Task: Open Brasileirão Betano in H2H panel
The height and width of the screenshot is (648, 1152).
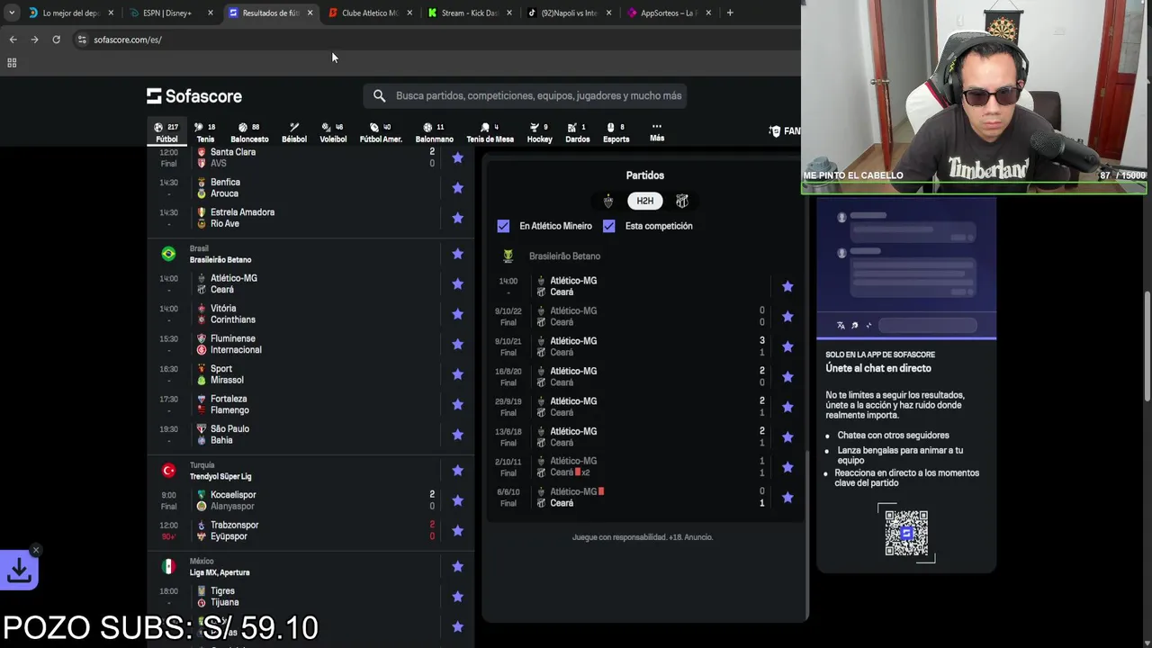Action: pos(564,256)
